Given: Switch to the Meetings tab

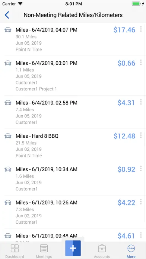Looking at the screenshot, I should [44, 251].
